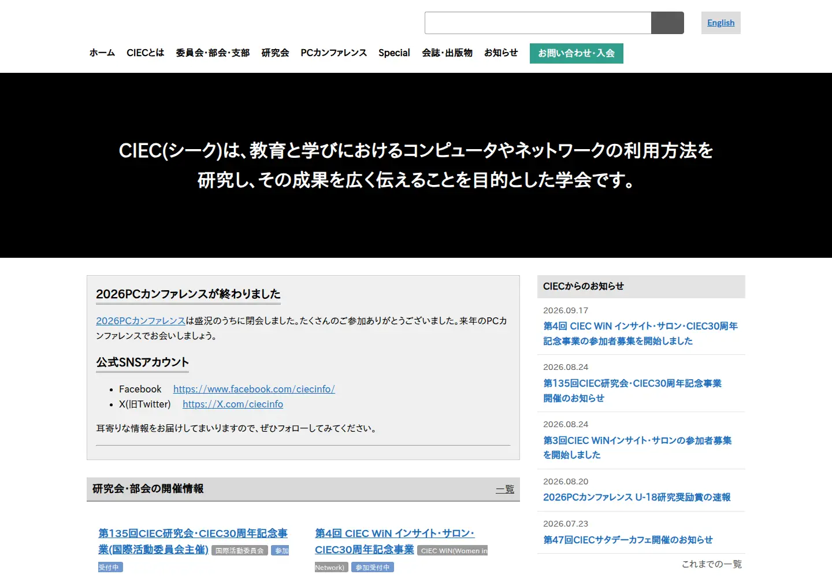Open 委員会・部会・支部 menu item
The image size is (832, 578).
pyautogui.click(x=213, y=53)
